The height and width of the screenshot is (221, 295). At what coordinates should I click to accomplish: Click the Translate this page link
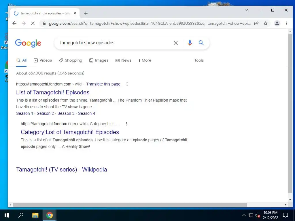point(103,84)
